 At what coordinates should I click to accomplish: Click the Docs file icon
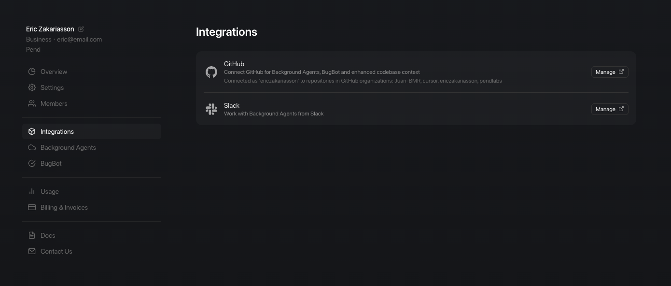coord(32,235)
